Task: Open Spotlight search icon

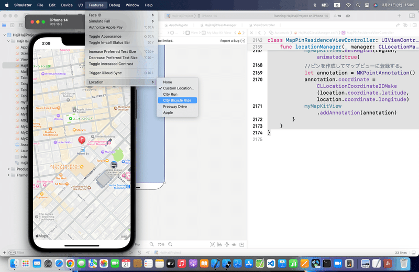Action: click(x=358, y=5)
